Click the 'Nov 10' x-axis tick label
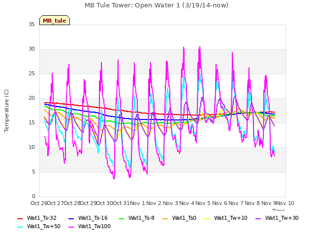This screenshot has width=315, height=236. pos(285,203)
